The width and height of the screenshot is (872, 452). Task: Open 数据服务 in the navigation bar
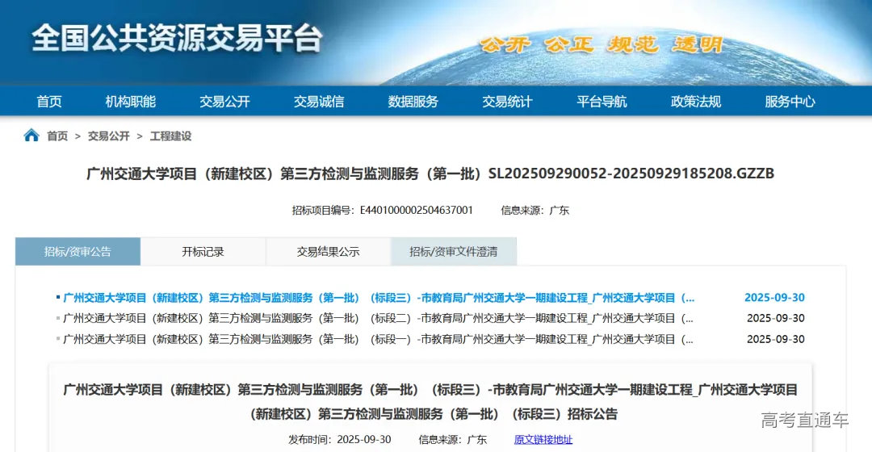pyautogui.click(x=413, y=101)
